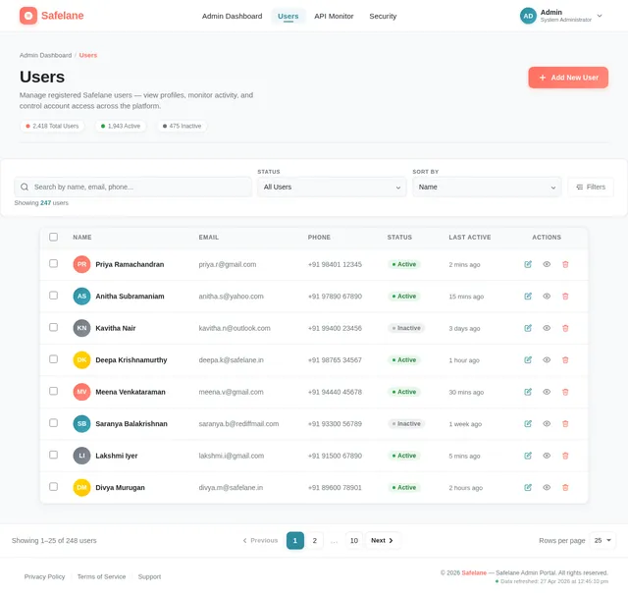Open the Status filter dropdown
The width and height of the screenshot is (628, 596).
pos(332,187)
